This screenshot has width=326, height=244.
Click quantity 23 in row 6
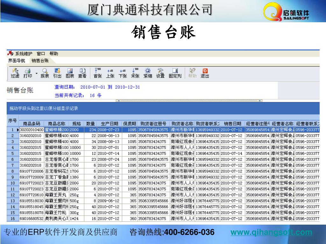90,159
